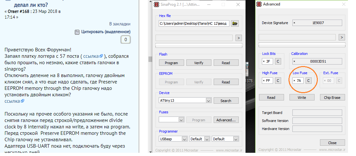Click the В закладки bookmark link
Screen dimensions: 356x156
120,24
